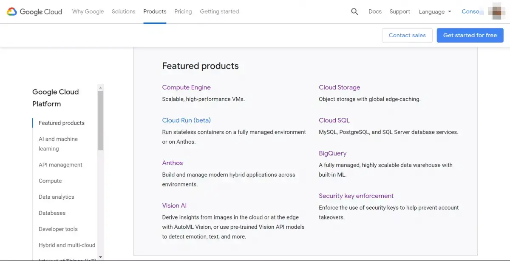Open the Anthos product link
The image size is (510, 261).
click(172, 163)
